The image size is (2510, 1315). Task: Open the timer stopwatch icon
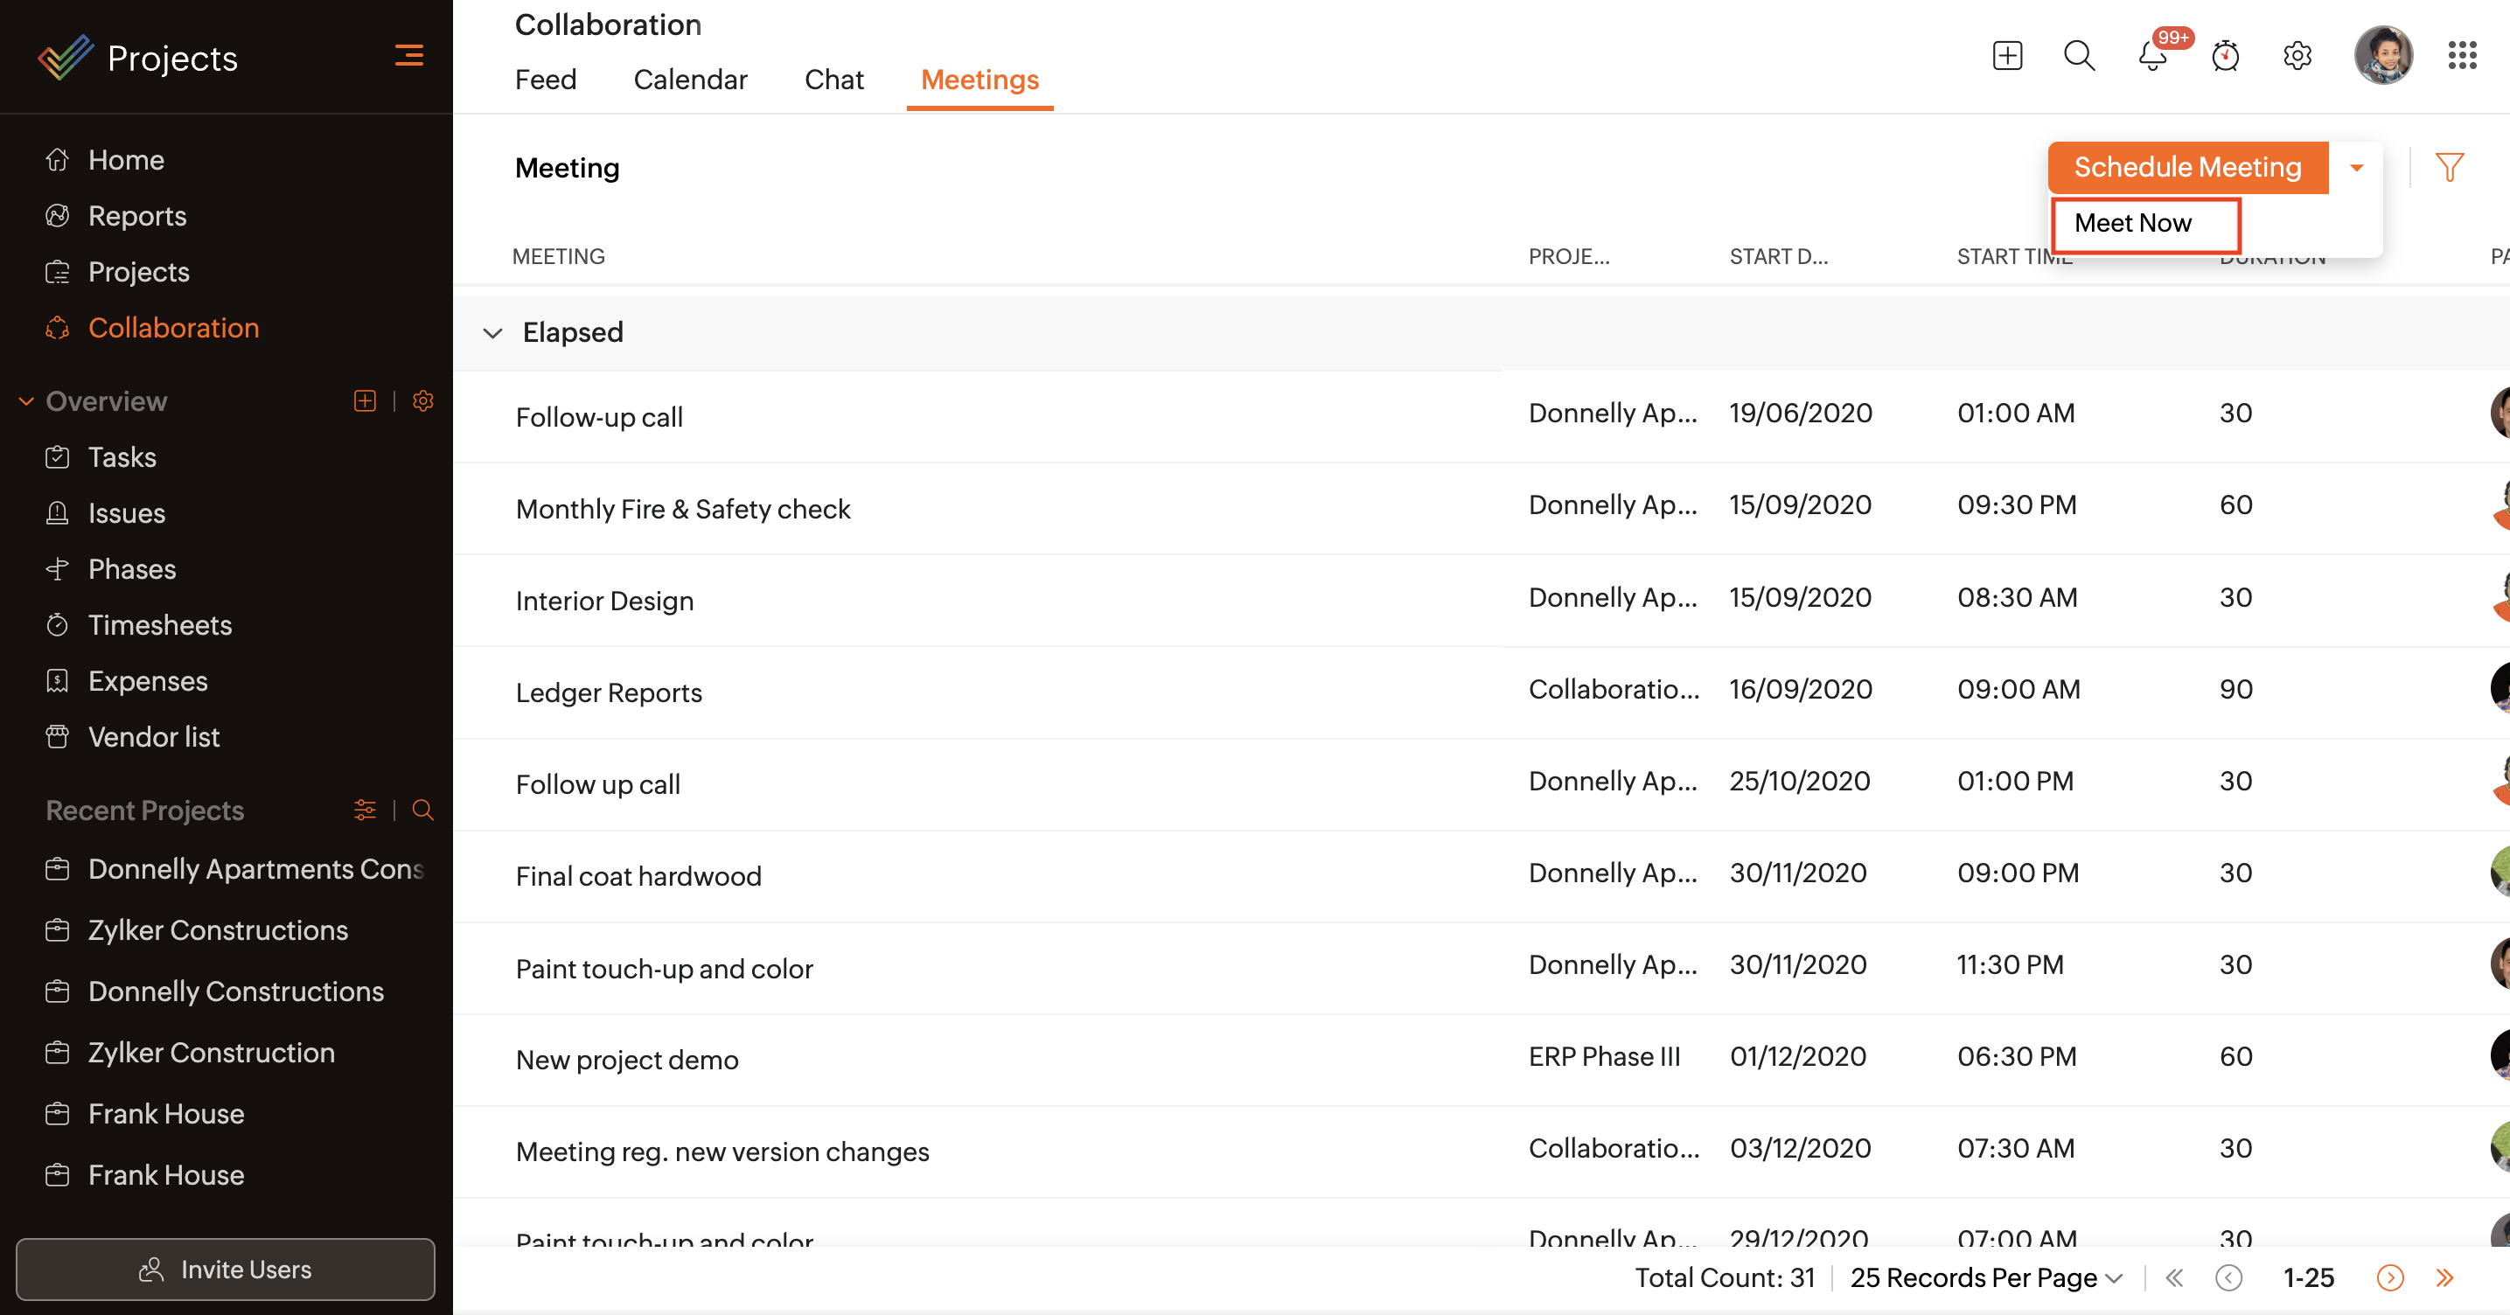pos(2226,56)
